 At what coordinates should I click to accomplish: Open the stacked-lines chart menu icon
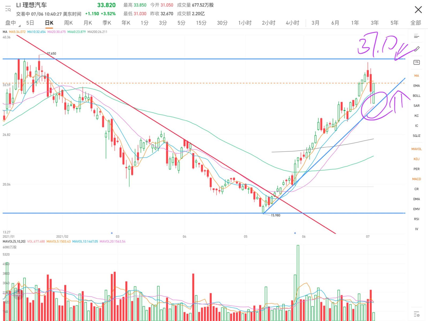[x=416, y=36]
